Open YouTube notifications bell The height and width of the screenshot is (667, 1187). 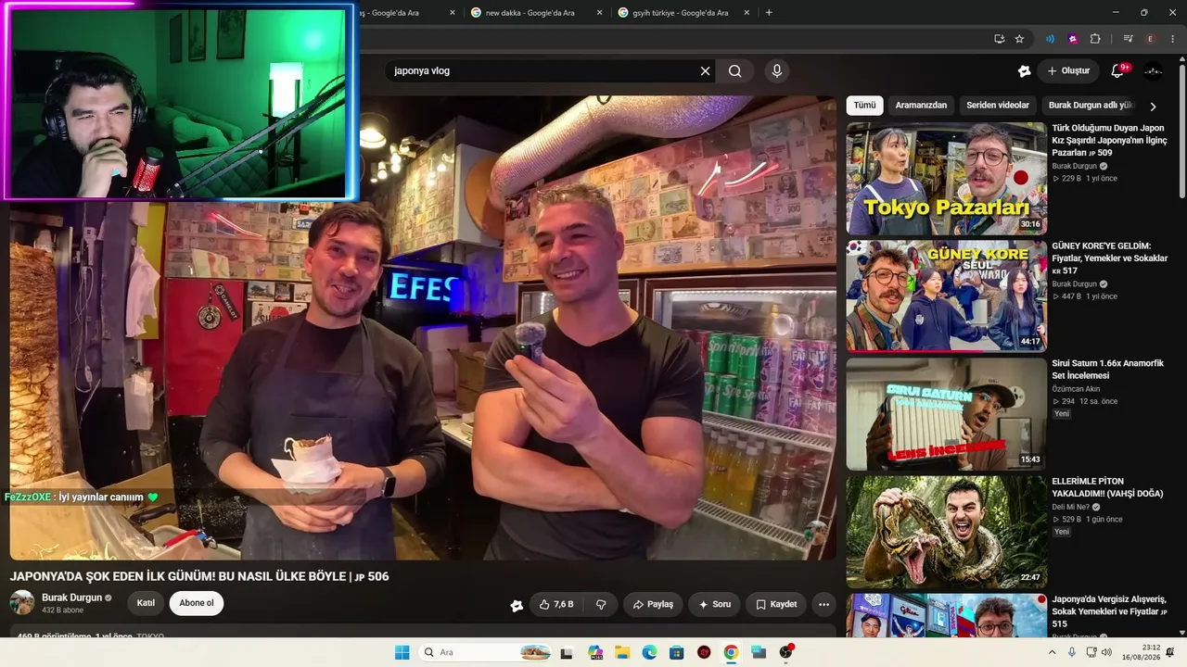[1117, 71]
